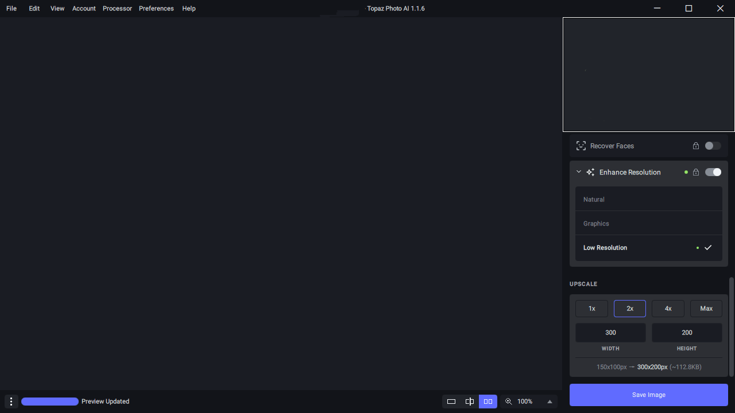Switch to split slider comparison view
Image resolution: width=735 pixels, height=413 pixels.
coord(470,402)
